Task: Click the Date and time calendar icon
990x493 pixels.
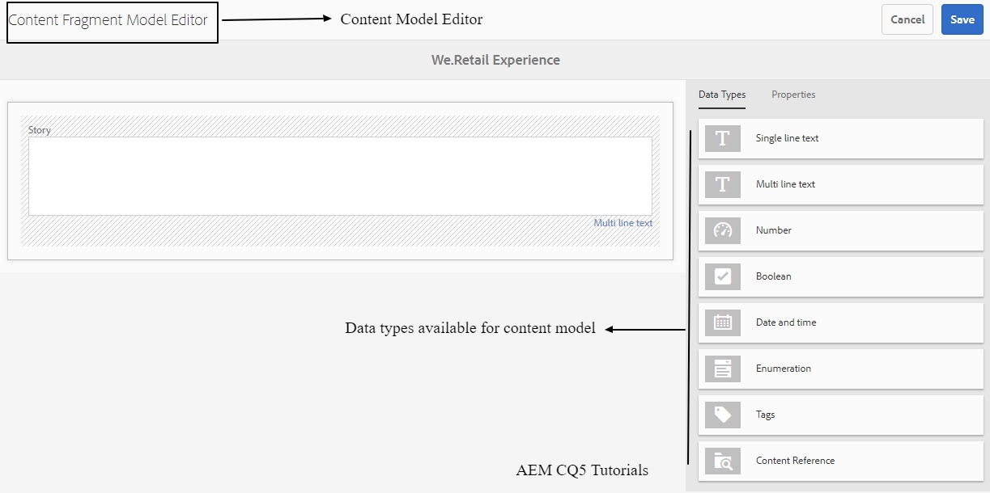Action: click(721, 322)
